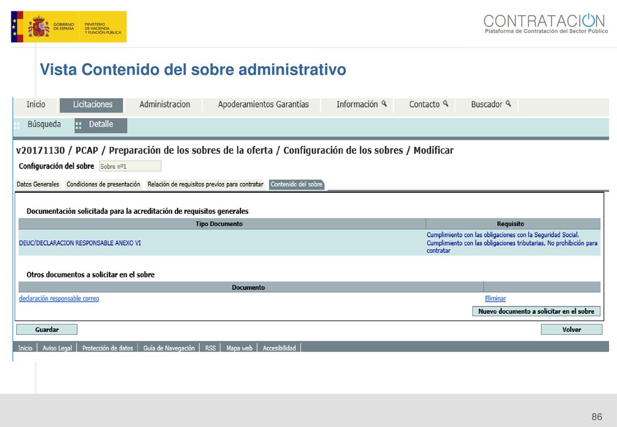This screenshot has height=427, width=617.
Task: Open declaración responsable correo document link
Action: [x=59, y=299]
